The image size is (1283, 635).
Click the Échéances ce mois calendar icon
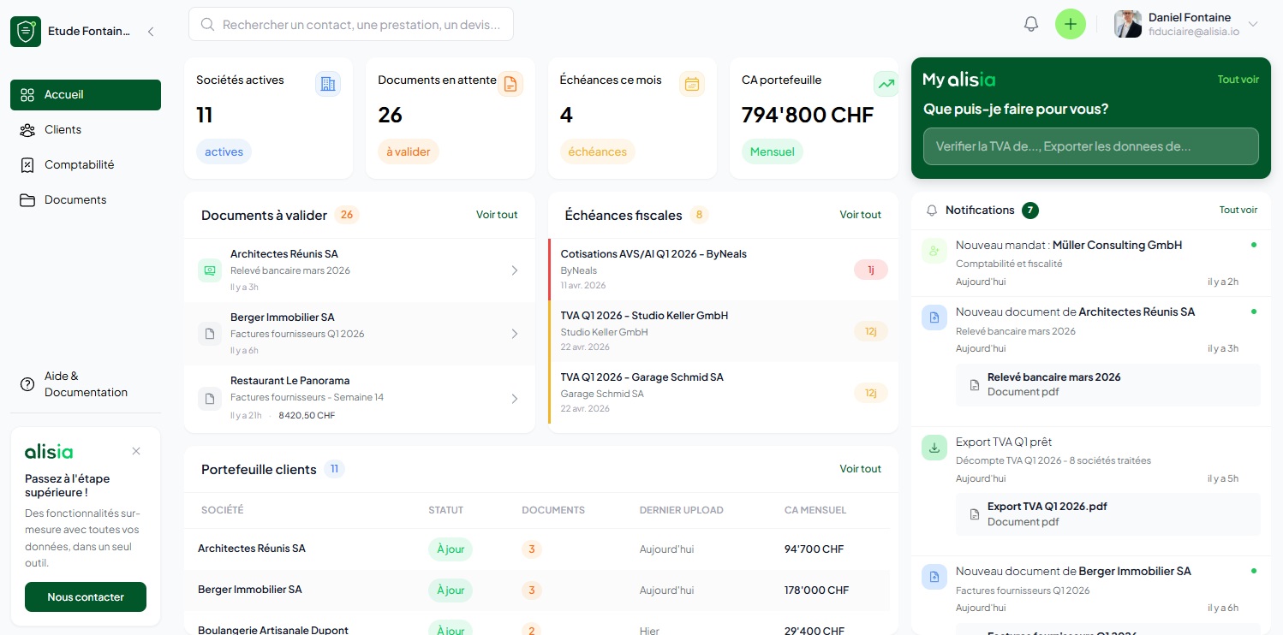point(692,84)
